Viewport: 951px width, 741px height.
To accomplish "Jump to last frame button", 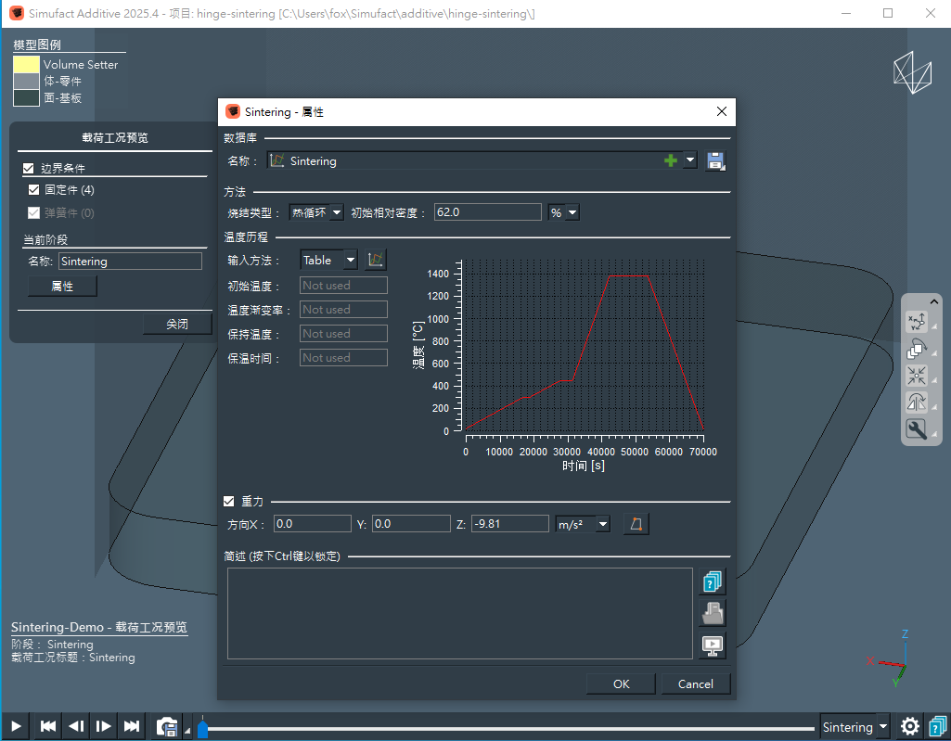I will click(132, 726).
